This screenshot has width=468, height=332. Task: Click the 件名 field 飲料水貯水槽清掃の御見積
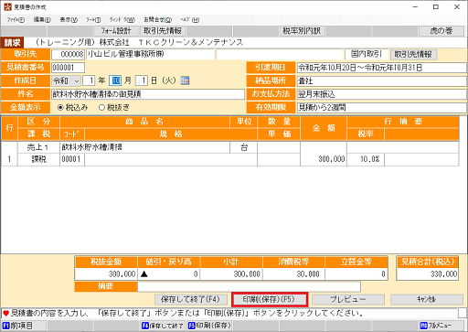click(148, 94)
